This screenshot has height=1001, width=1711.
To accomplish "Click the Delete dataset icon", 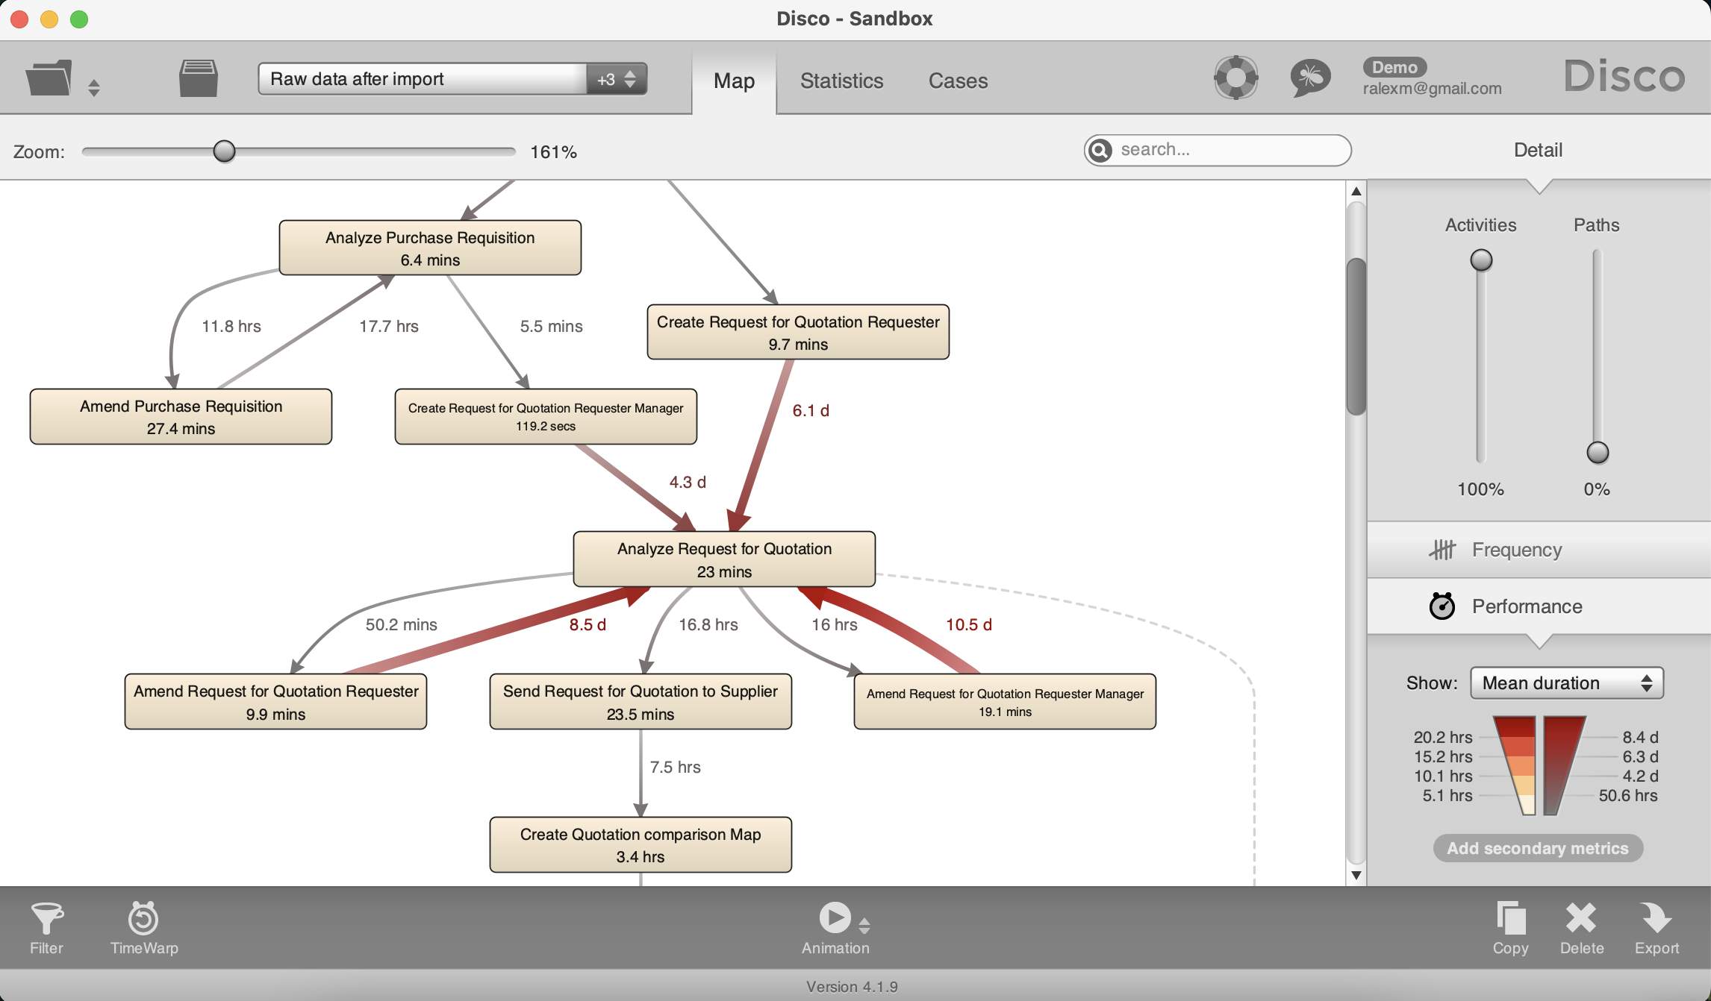I will click(x=1581, y=928).
